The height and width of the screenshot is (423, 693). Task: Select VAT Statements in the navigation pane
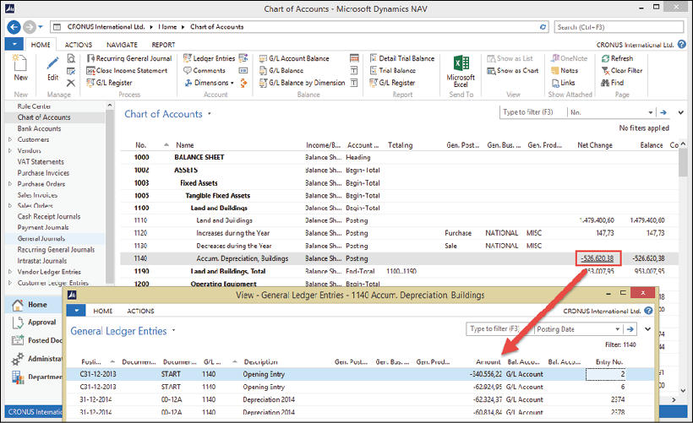coord(41,161)
